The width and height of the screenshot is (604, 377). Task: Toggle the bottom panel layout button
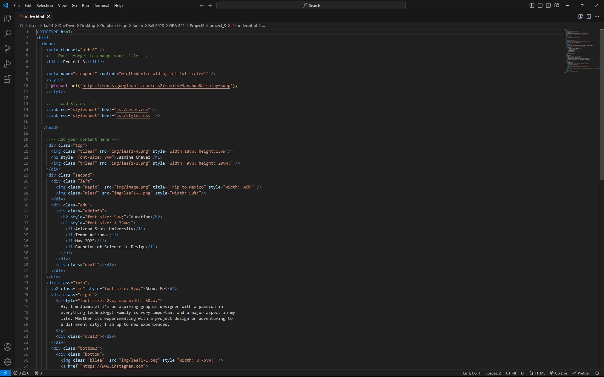click(540, 5)
